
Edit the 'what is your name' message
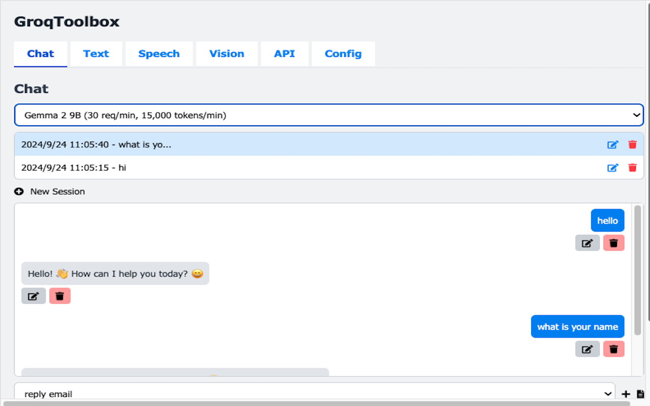587,349
